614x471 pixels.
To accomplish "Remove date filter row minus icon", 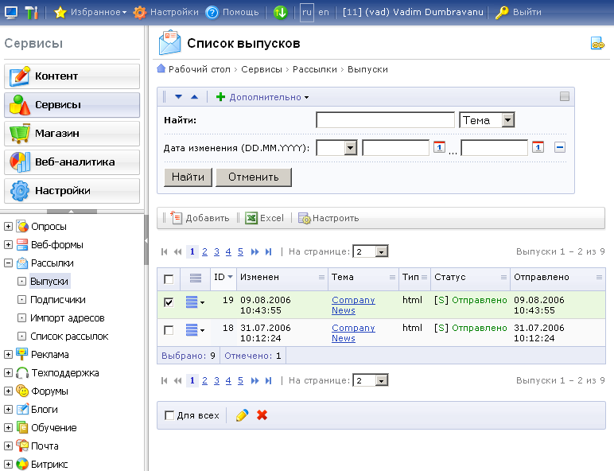I will tap(559, 147).
